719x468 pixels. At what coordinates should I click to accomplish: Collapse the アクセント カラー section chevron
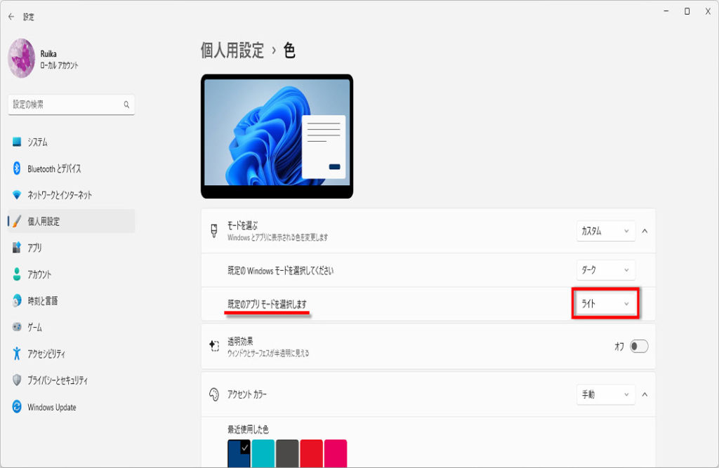pos(645,394)
